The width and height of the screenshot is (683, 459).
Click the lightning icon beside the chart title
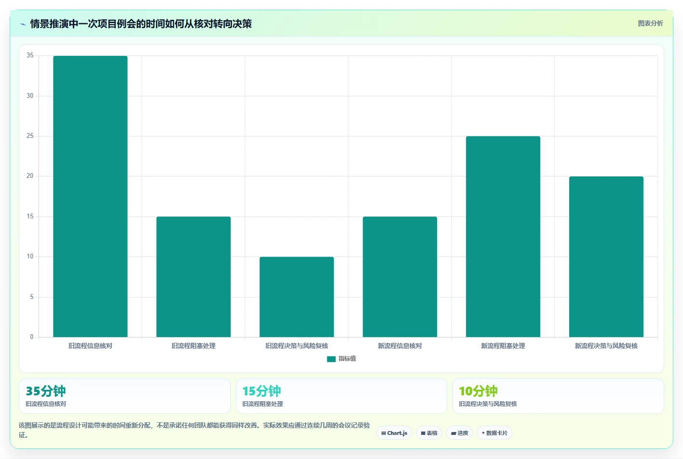[23, 24]
